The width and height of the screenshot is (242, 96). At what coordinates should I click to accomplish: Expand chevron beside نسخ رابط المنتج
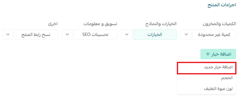click(x=8, y=34)
